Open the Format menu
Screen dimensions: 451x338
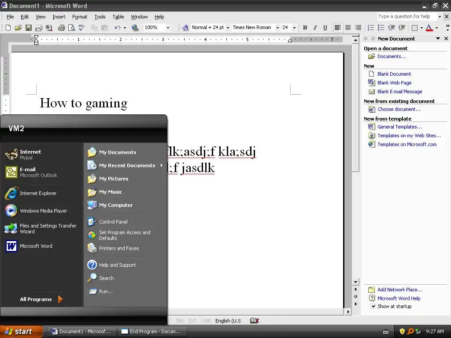tap(80, 17)
